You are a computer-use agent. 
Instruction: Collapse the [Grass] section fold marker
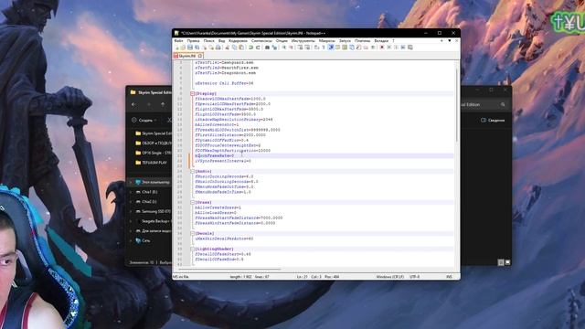click(193, 202)
